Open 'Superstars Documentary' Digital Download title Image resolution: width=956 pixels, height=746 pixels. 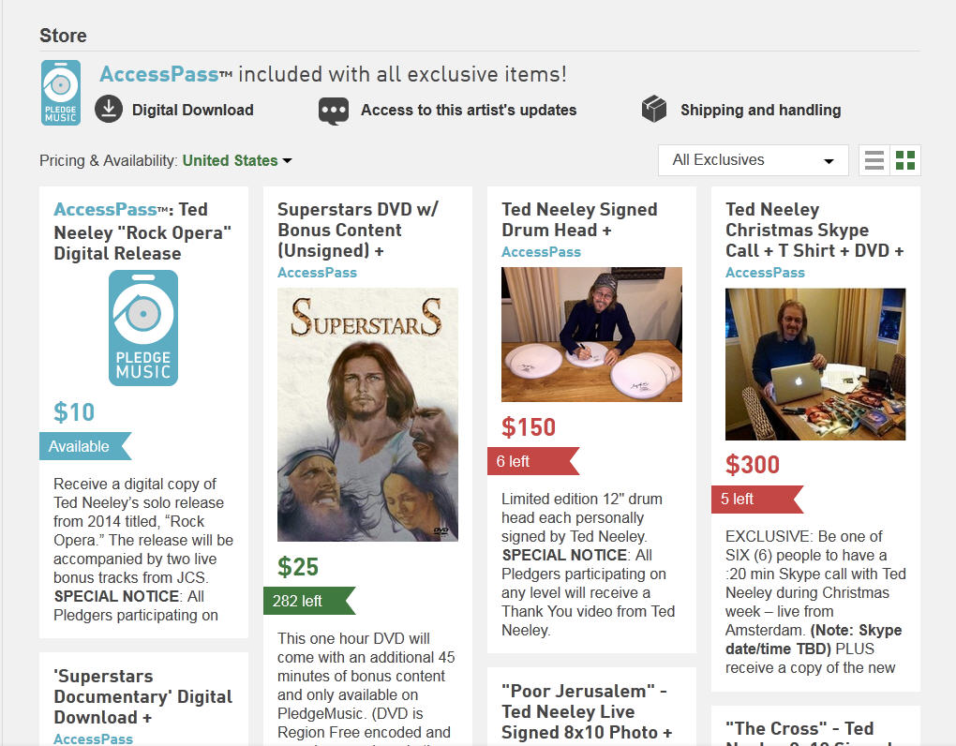tap(142, 696)
